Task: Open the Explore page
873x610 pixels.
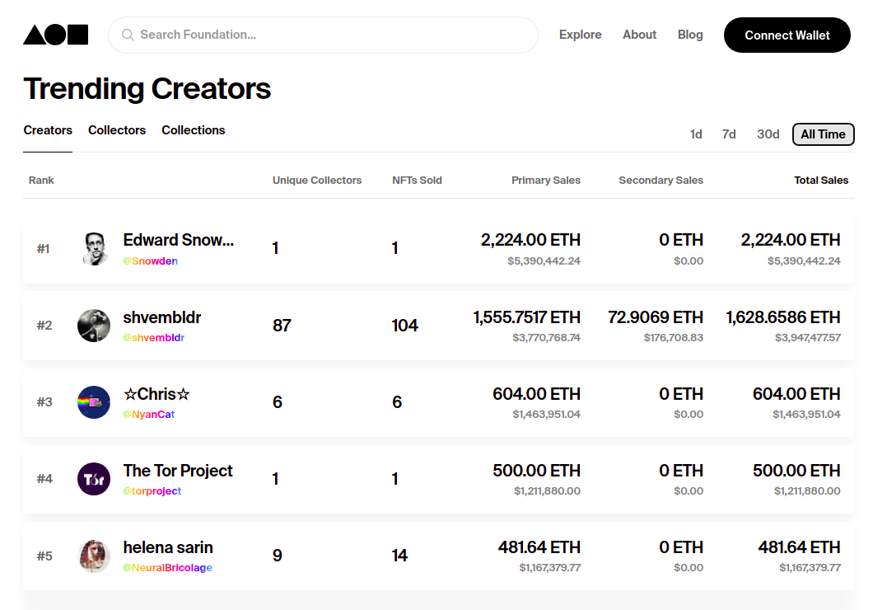Action: point(580,35)
